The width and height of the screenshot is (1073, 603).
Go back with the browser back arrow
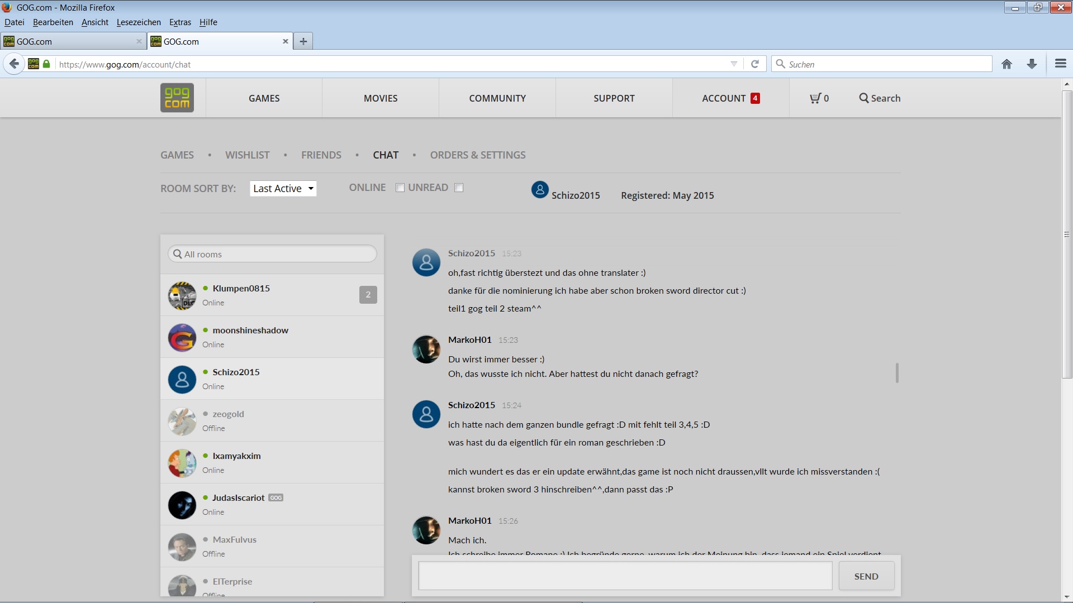tap(15, 64)
